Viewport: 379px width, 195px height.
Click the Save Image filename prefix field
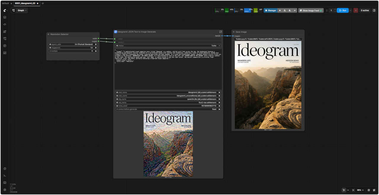[268, 39]
